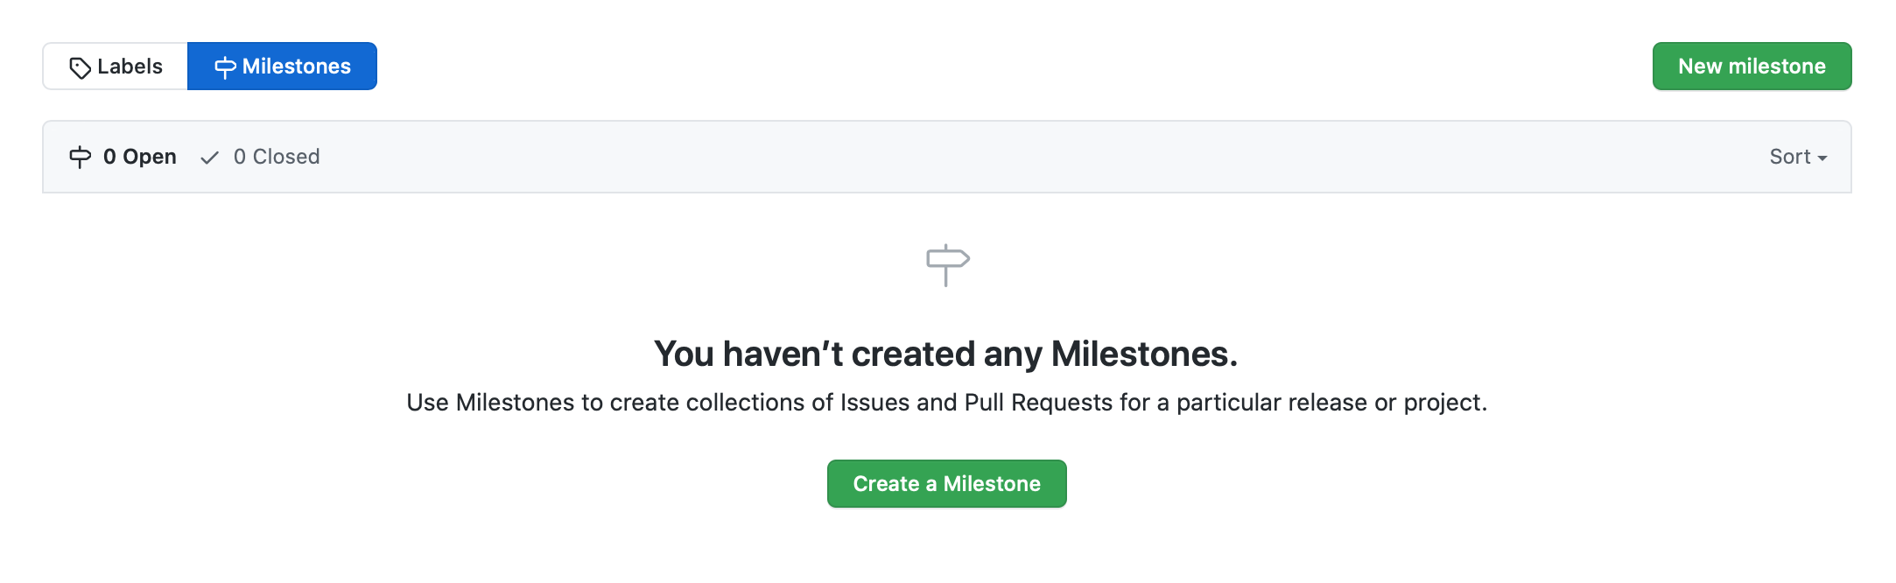Click the word "Closed" in the filter bar
The width and height of the screenshot is (1896, 583).
(x=286, y=157)
